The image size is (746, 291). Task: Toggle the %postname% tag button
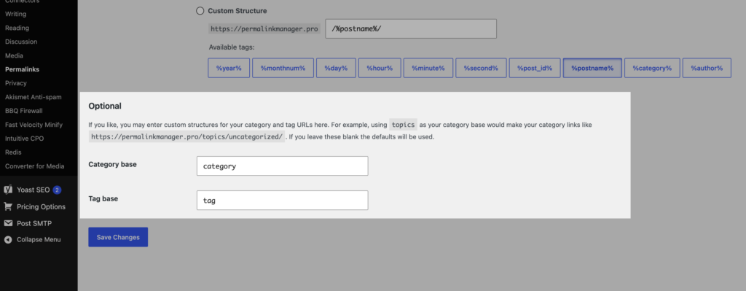(592, 68)
